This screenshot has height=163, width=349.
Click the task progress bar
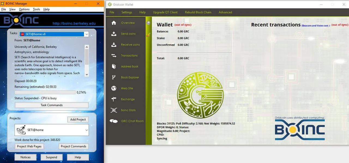coord(45,93)
